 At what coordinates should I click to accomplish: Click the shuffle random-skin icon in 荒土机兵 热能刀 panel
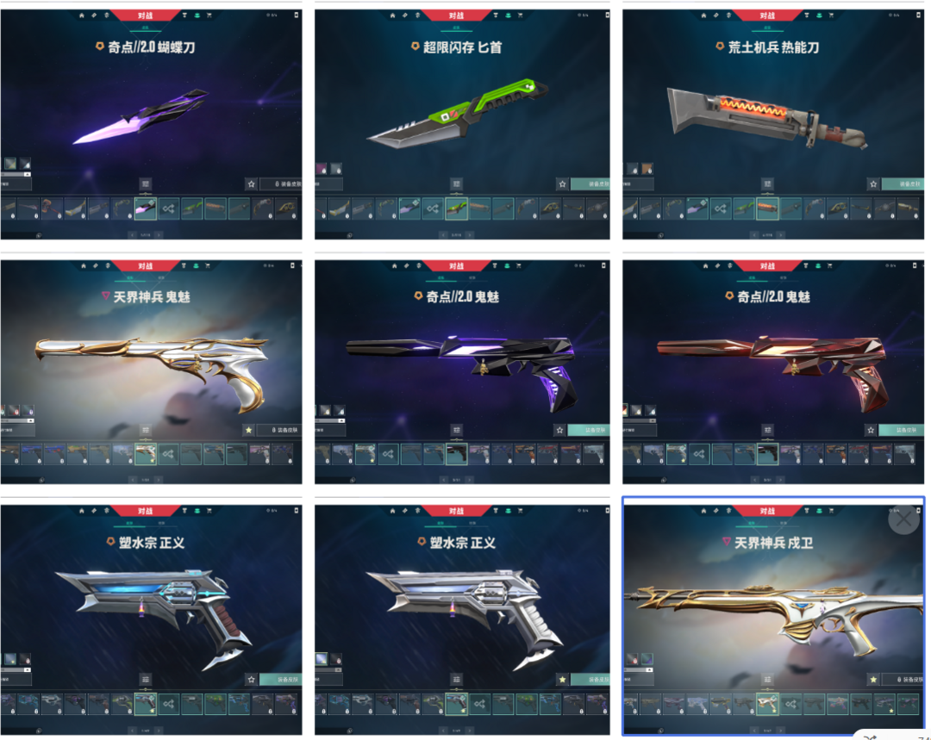720,208
